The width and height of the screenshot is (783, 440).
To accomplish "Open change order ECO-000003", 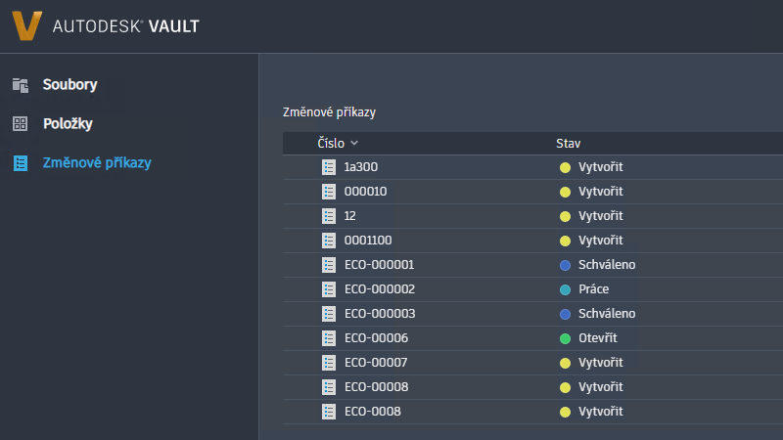I will point(380,314).
